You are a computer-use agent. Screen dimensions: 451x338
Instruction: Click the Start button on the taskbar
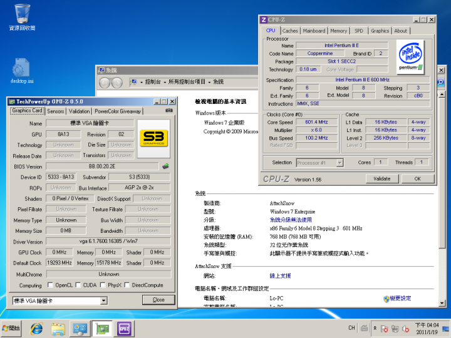tap(11, 328)
